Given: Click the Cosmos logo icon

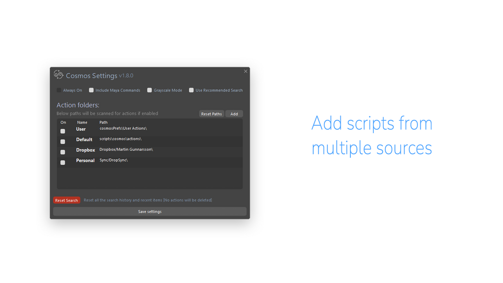Looking at the screenshot, I should click(59, 75).
